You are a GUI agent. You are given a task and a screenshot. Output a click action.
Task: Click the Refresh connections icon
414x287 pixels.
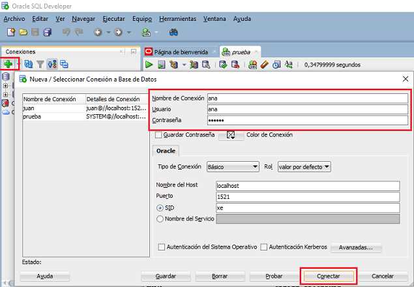pyautogui.click(x=28, y=64)
